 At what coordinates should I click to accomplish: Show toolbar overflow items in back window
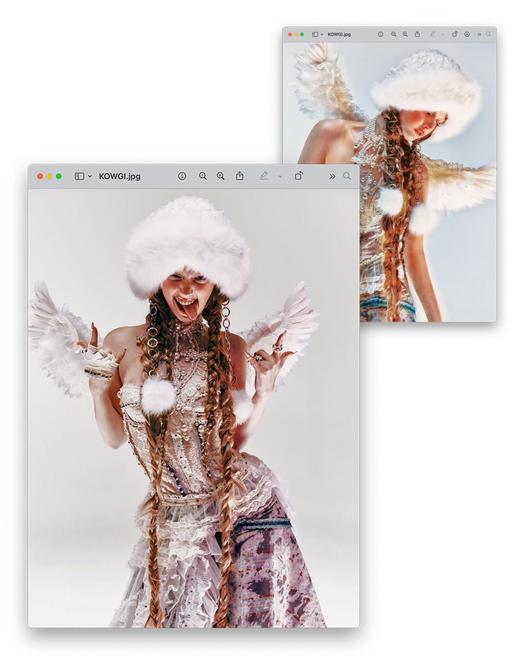click(x=479, y=35)
